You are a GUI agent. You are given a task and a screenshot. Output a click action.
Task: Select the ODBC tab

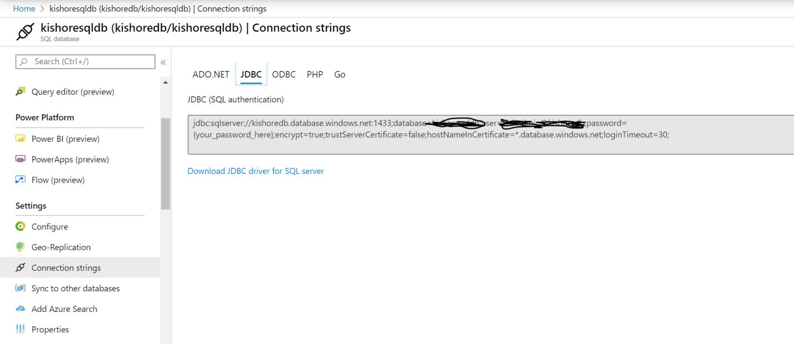pos(284,74)
